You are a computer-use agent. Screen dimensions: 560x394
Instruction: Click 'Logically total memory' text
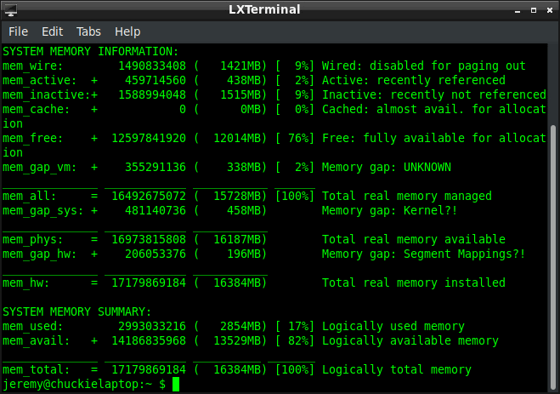pos(397,370)
